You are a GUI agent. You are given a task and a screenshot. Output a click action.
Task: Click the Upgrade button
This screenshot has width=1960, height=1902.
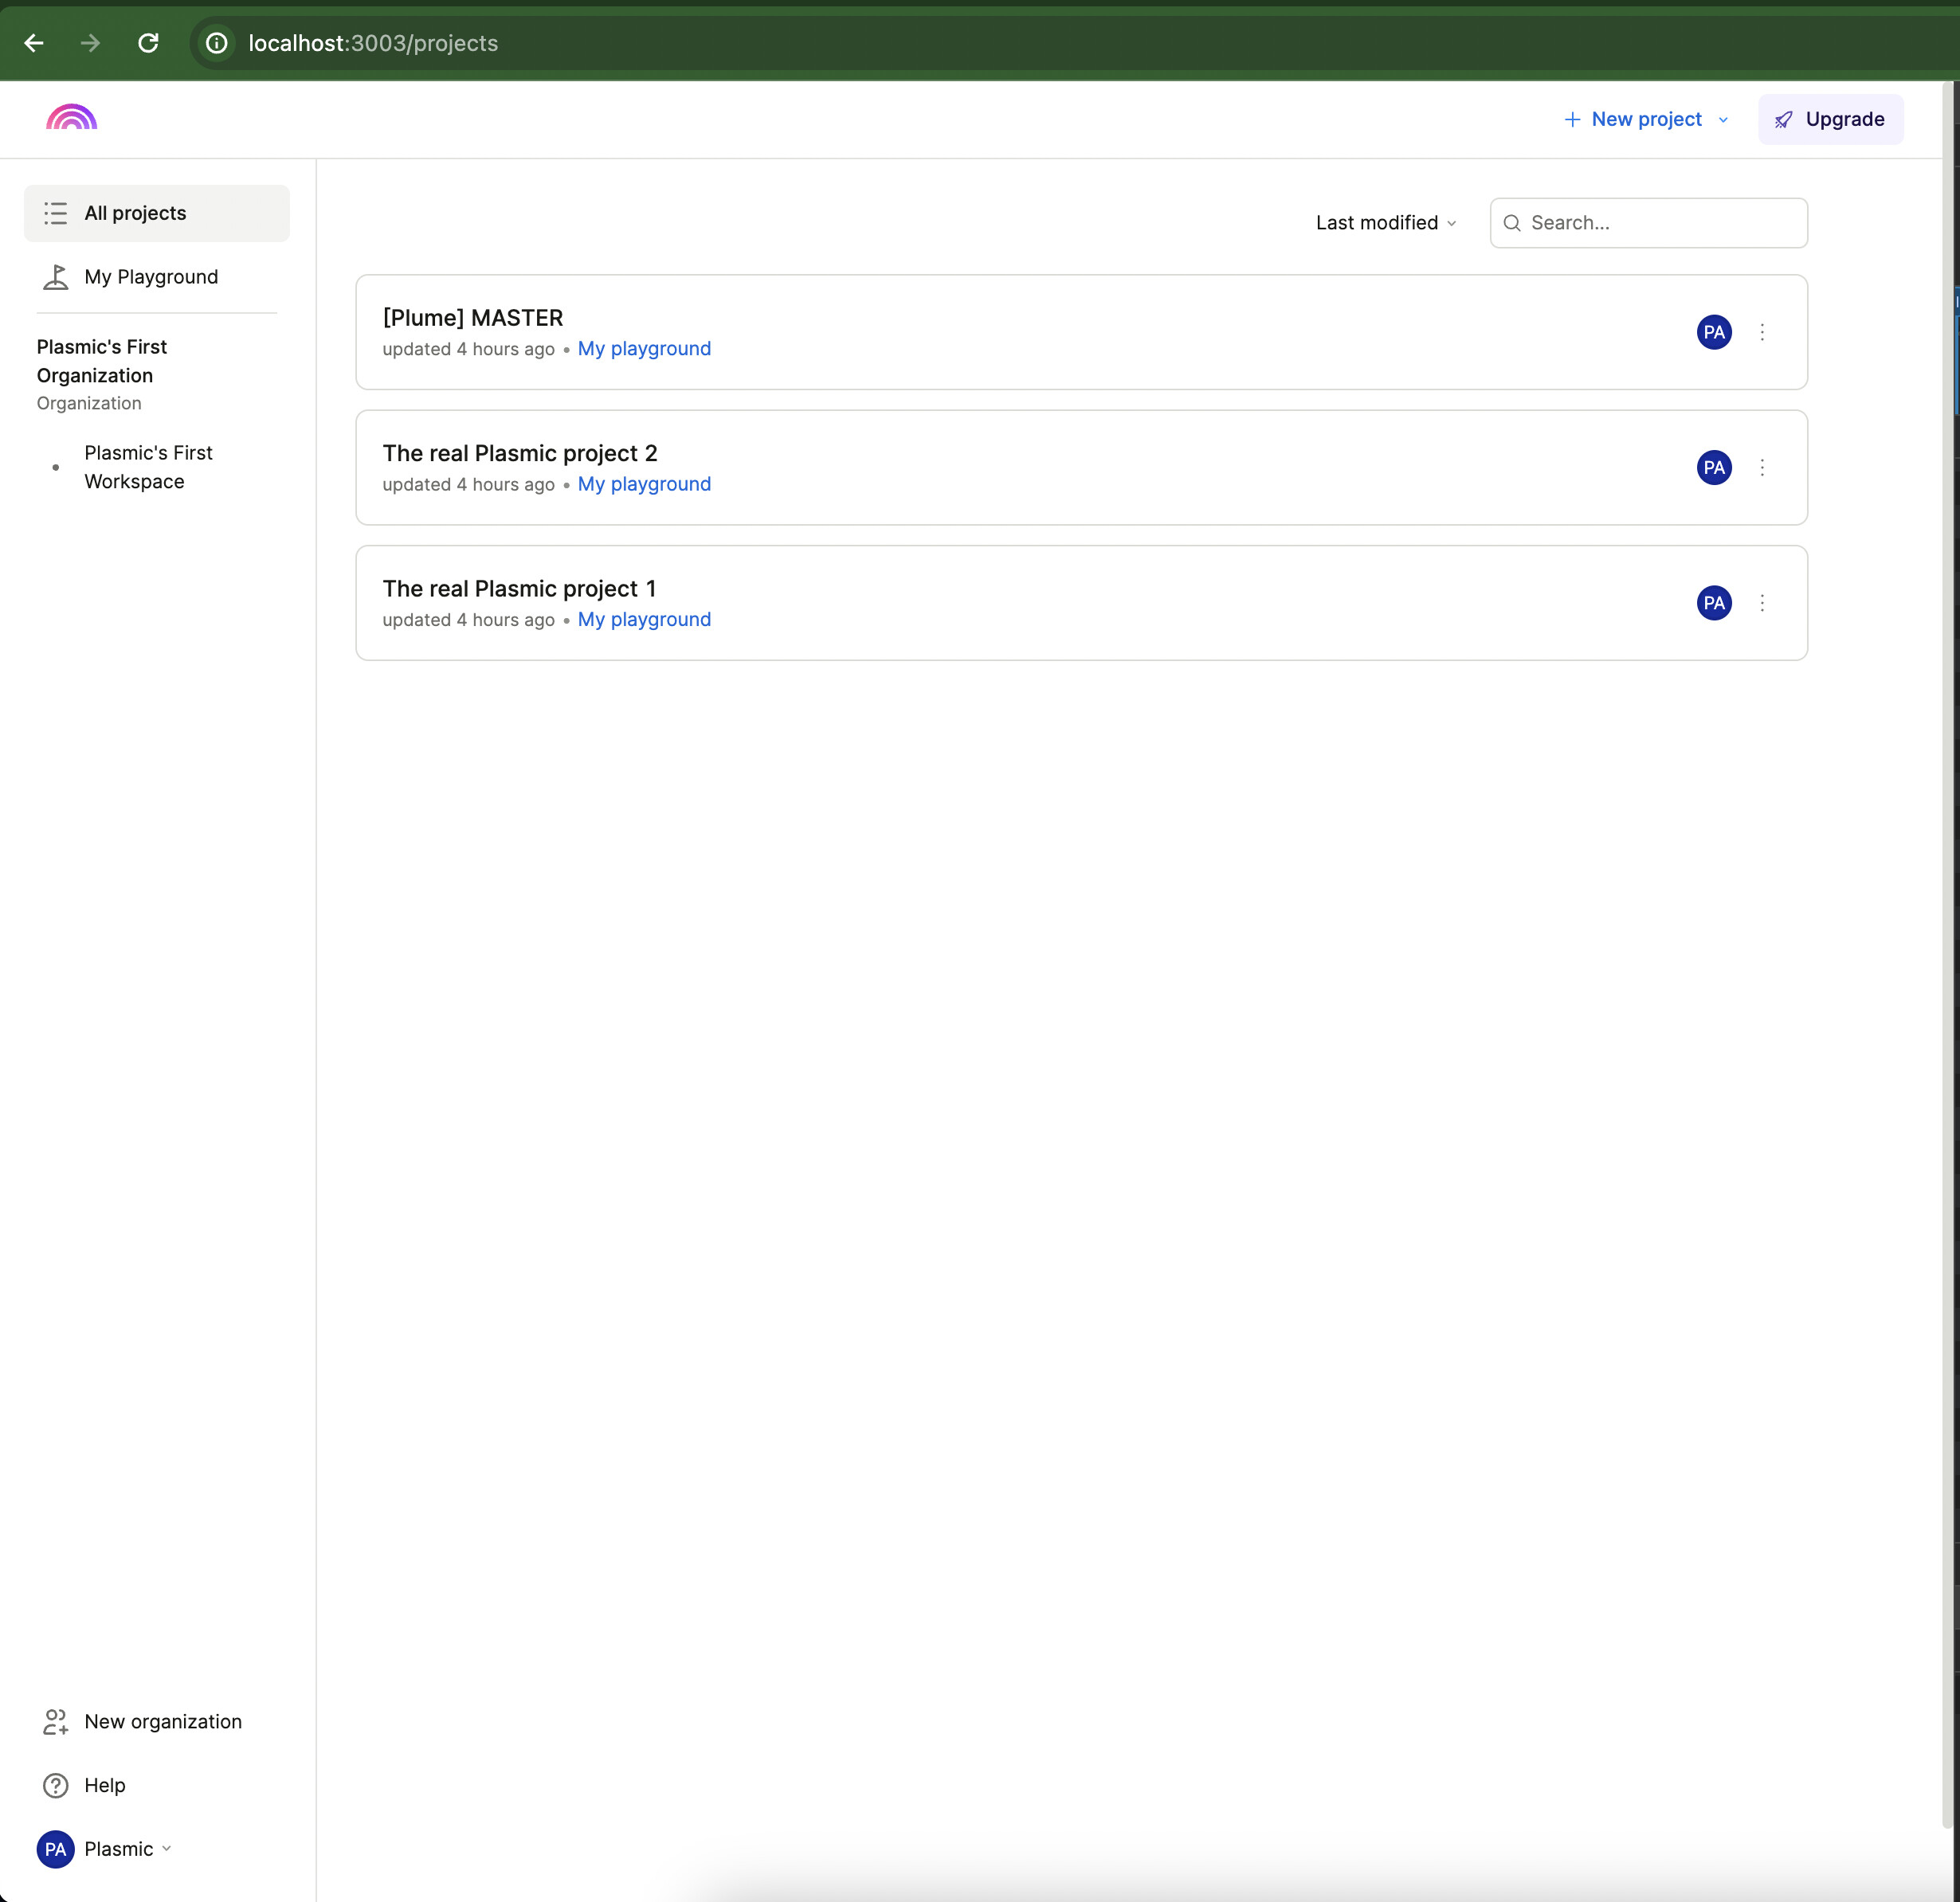click(1830, 119)
